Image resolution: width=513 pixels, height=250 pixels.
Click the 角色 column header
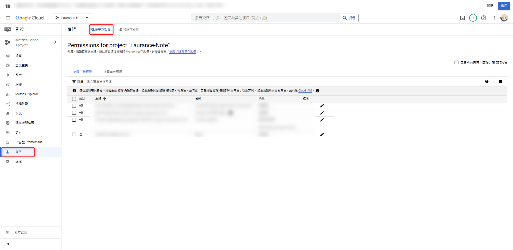coord(262,99)
